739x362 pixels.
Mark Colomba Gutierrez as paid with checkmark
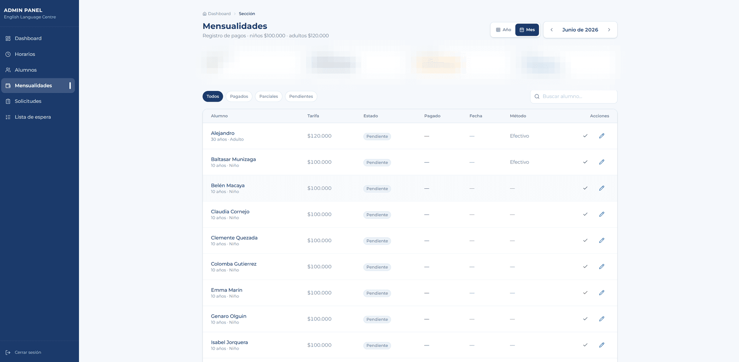[x=585, y=267]
